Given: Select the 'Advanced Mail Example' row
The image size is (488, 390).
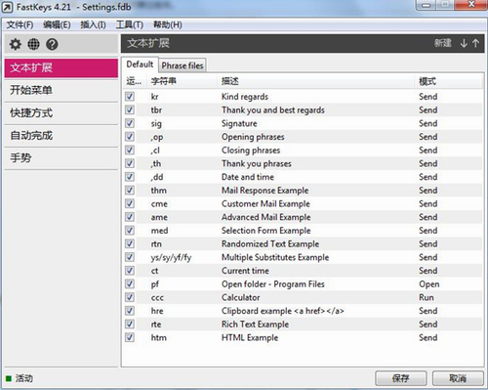Looking at the screenshot, I should (304, 217).
